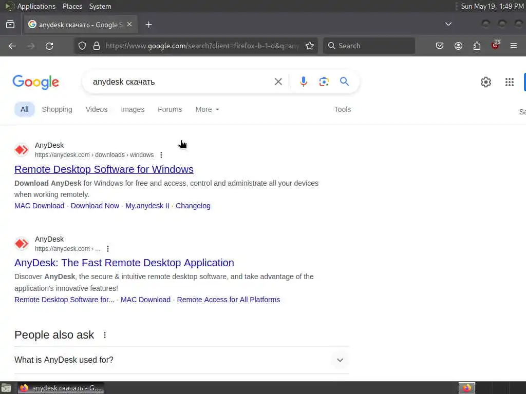Open options for first AnyDesk result
Image resolution: width=526 pixels, height=394 pixels.
click(x=161, y=155)
